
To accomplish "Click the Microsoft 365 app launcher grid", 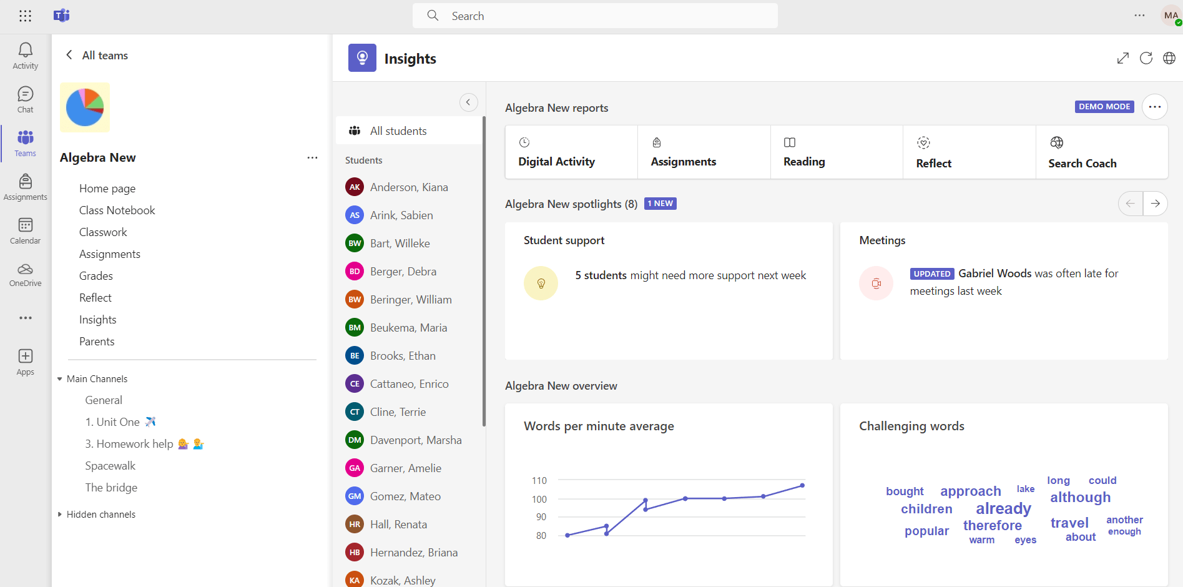I will 25,16.
